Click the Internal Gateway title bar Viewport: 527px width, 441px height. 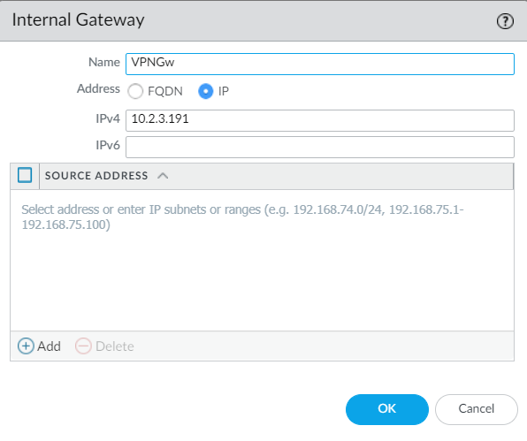click(x=263, y=21)
